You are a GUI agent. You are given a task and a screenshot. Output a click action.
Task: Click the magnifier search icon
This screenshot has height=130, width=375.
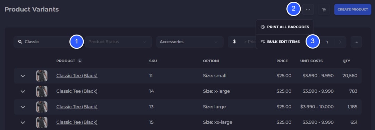coord(20,42)
